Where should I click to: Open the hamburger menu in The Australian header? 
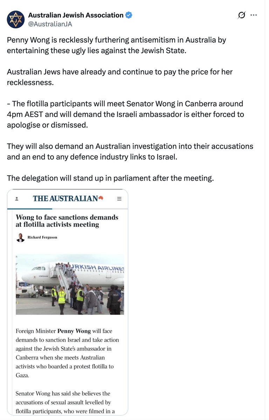click(x=119, y=198)
